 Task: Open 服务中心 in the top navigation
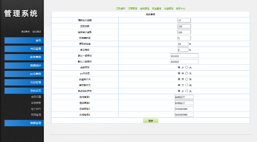click(181, 8)
